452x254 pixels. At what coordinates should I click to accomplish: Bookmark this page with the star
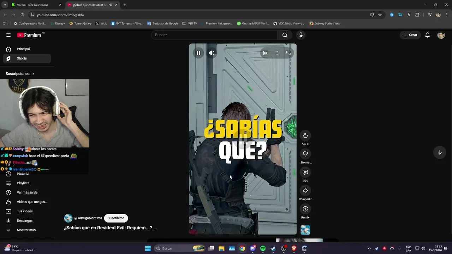pos(380,15)
